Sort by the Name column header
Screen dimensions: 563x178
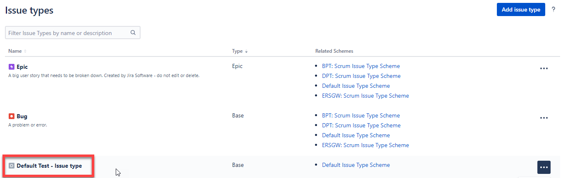click(17, 51)
